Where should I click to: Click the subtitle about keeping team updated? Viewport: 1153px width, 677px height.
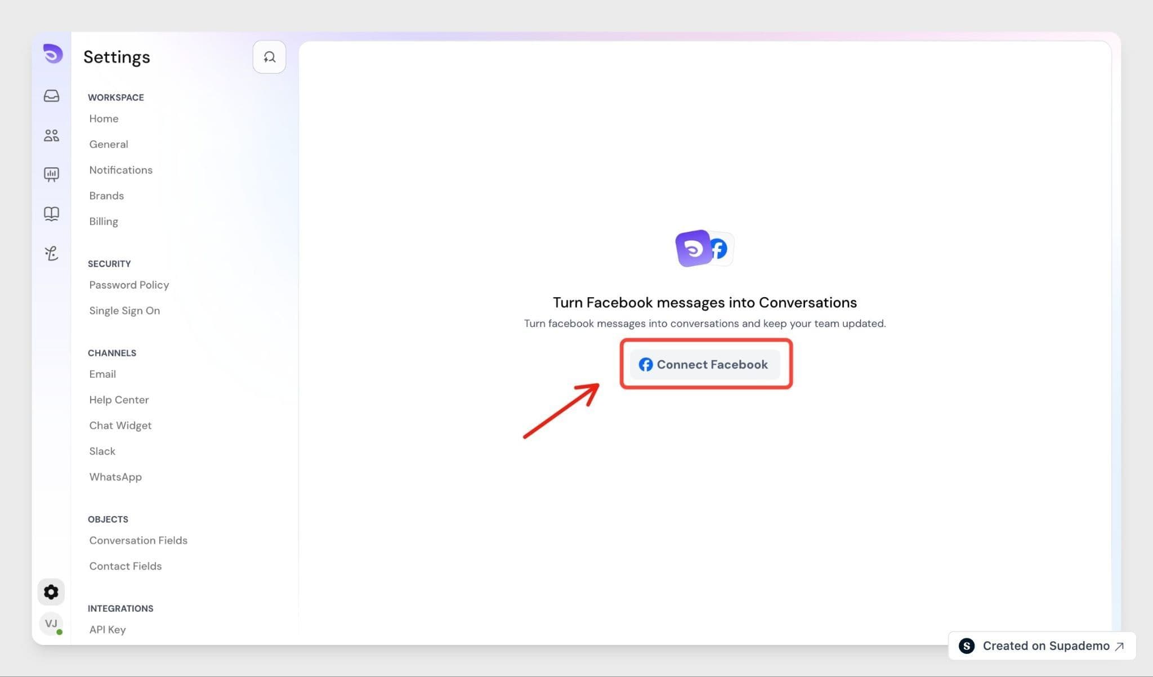pos(705,324)
